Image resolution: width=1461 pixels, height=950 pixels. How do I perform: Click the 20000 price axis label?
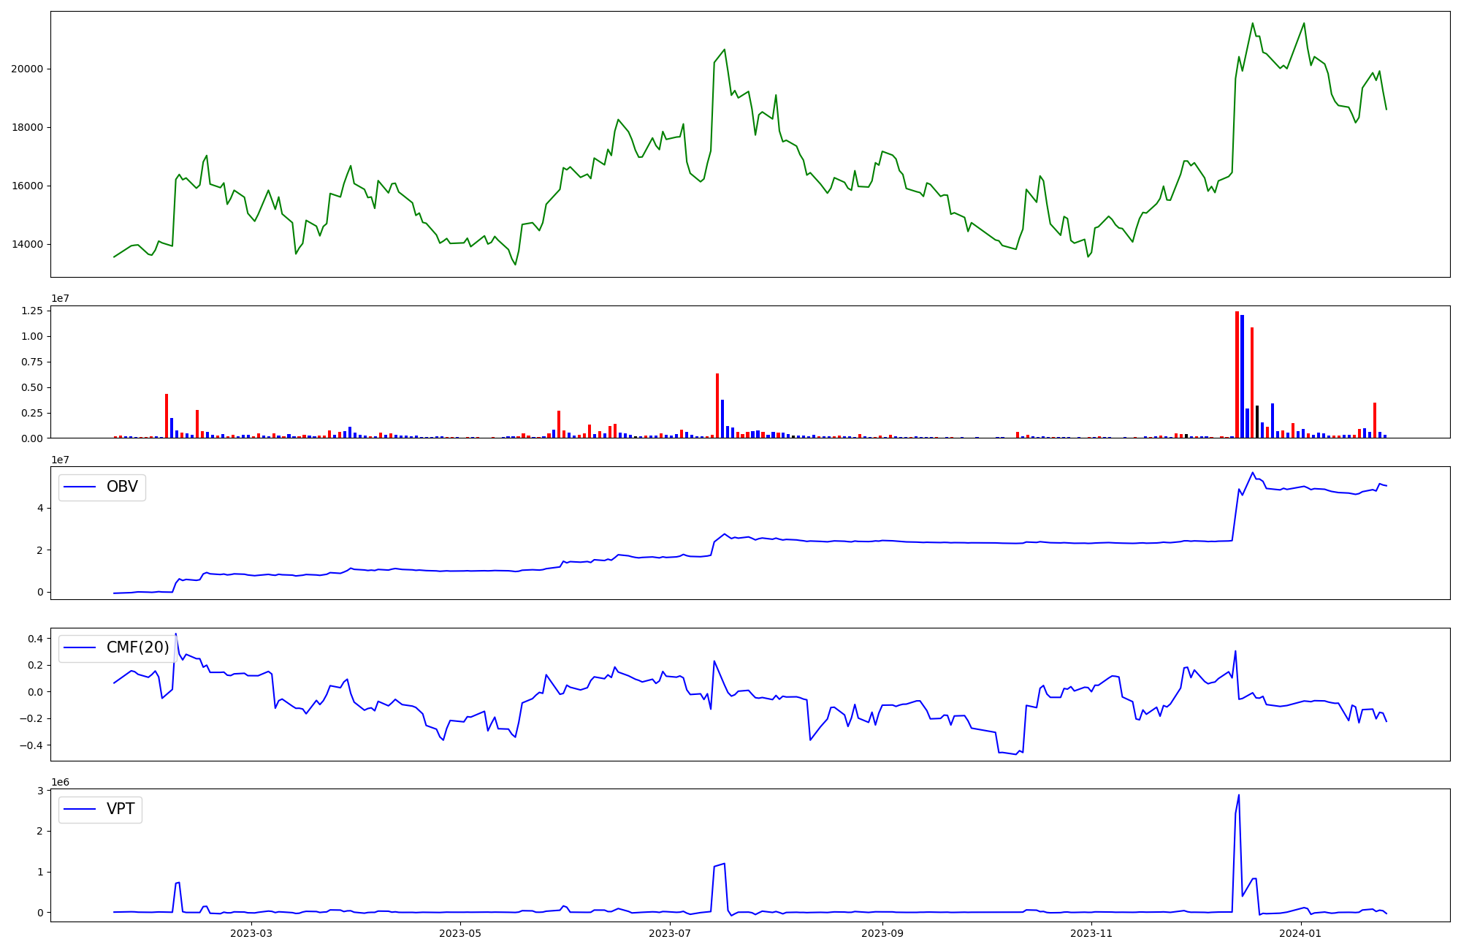(x=26, y=69)
